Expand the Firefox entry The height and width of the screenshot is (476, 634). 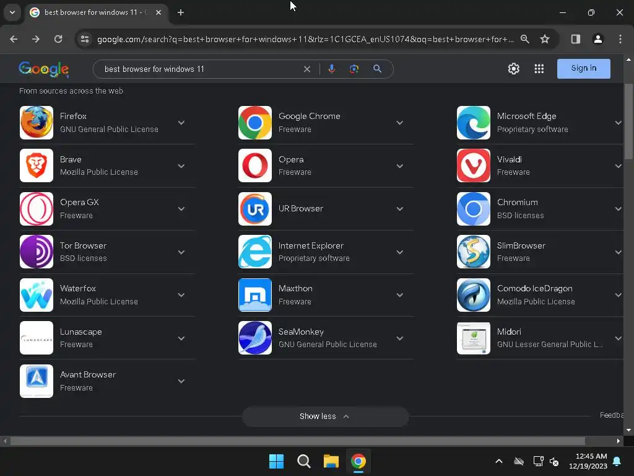click(181, 123)
